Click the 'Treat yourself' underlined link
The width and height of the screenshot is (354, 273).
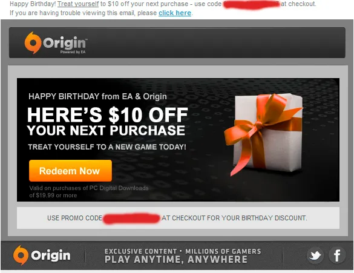78,4
